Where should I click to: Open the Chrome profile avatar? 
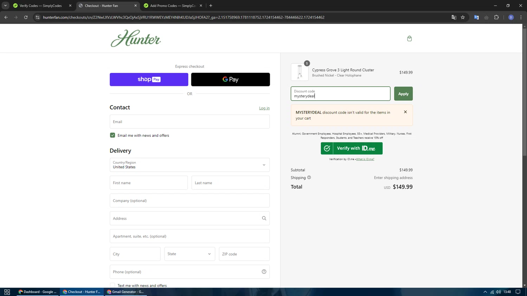click(x=511, y=17)
